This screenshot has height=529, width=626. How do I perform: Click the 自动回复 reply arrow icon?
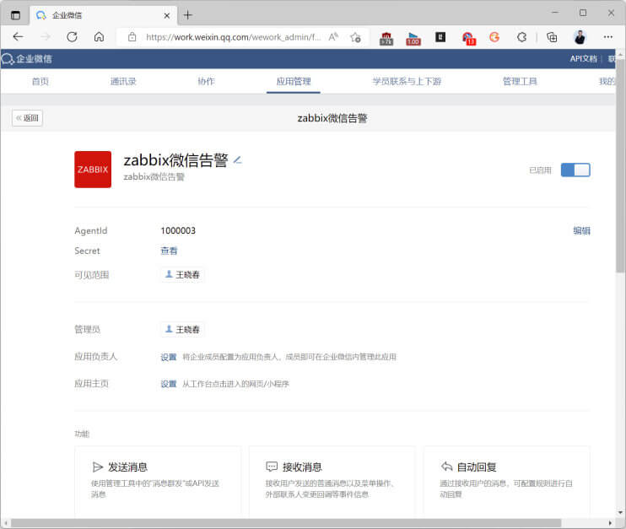tap(446, 467)
